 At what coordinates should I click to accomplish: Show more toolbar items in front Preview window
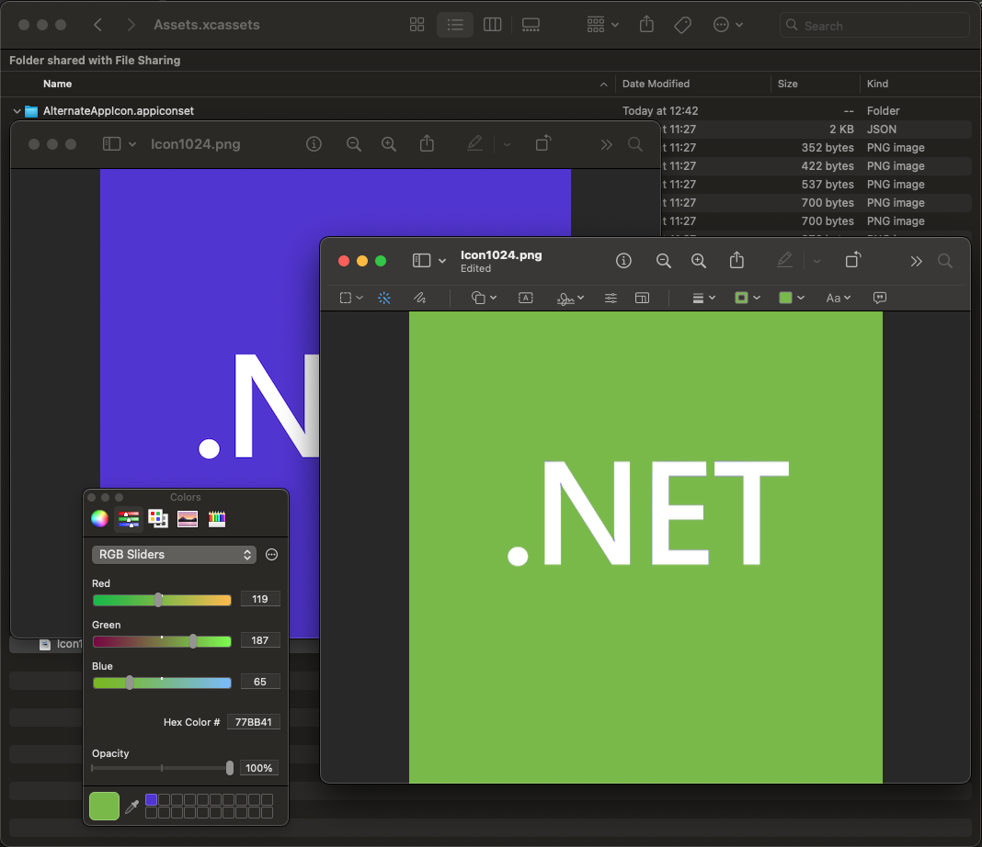pyautogui.click(x=916, y=261)
